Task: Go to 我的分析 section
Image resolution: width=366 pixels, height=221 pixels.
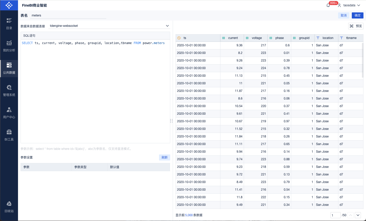Action: (x=9, y=46)
